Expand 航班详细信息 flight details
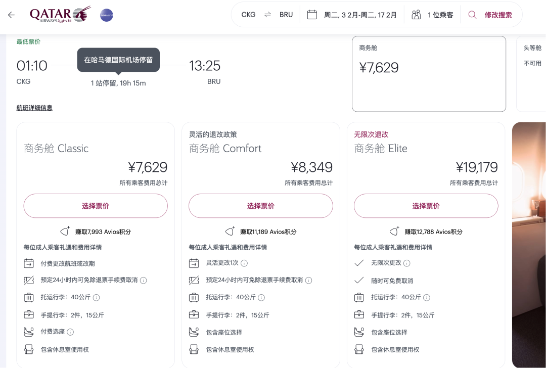This screenshot has height=368, width=546. click(34, 108)
